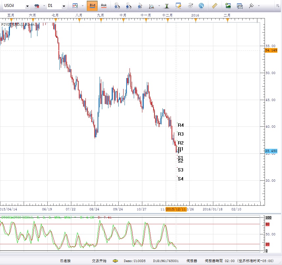Select the R4 pivot level label

pos(180,125)
